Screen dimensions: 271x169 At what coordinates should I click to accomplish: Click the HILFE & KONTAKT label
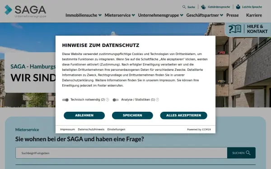coord(257,29)
